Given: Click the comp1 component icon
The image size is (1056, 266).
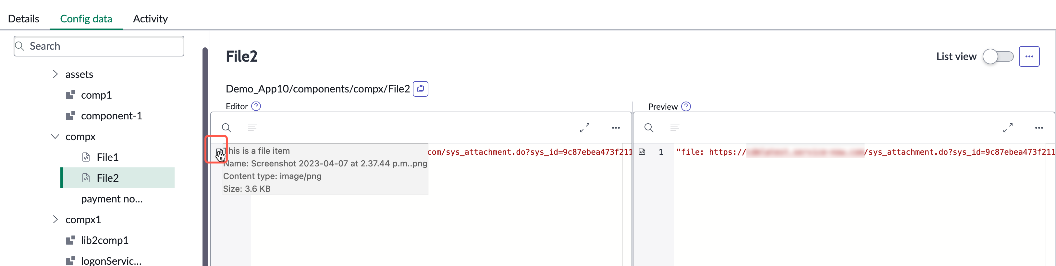Looking at the screenshot, I should 70,95.
